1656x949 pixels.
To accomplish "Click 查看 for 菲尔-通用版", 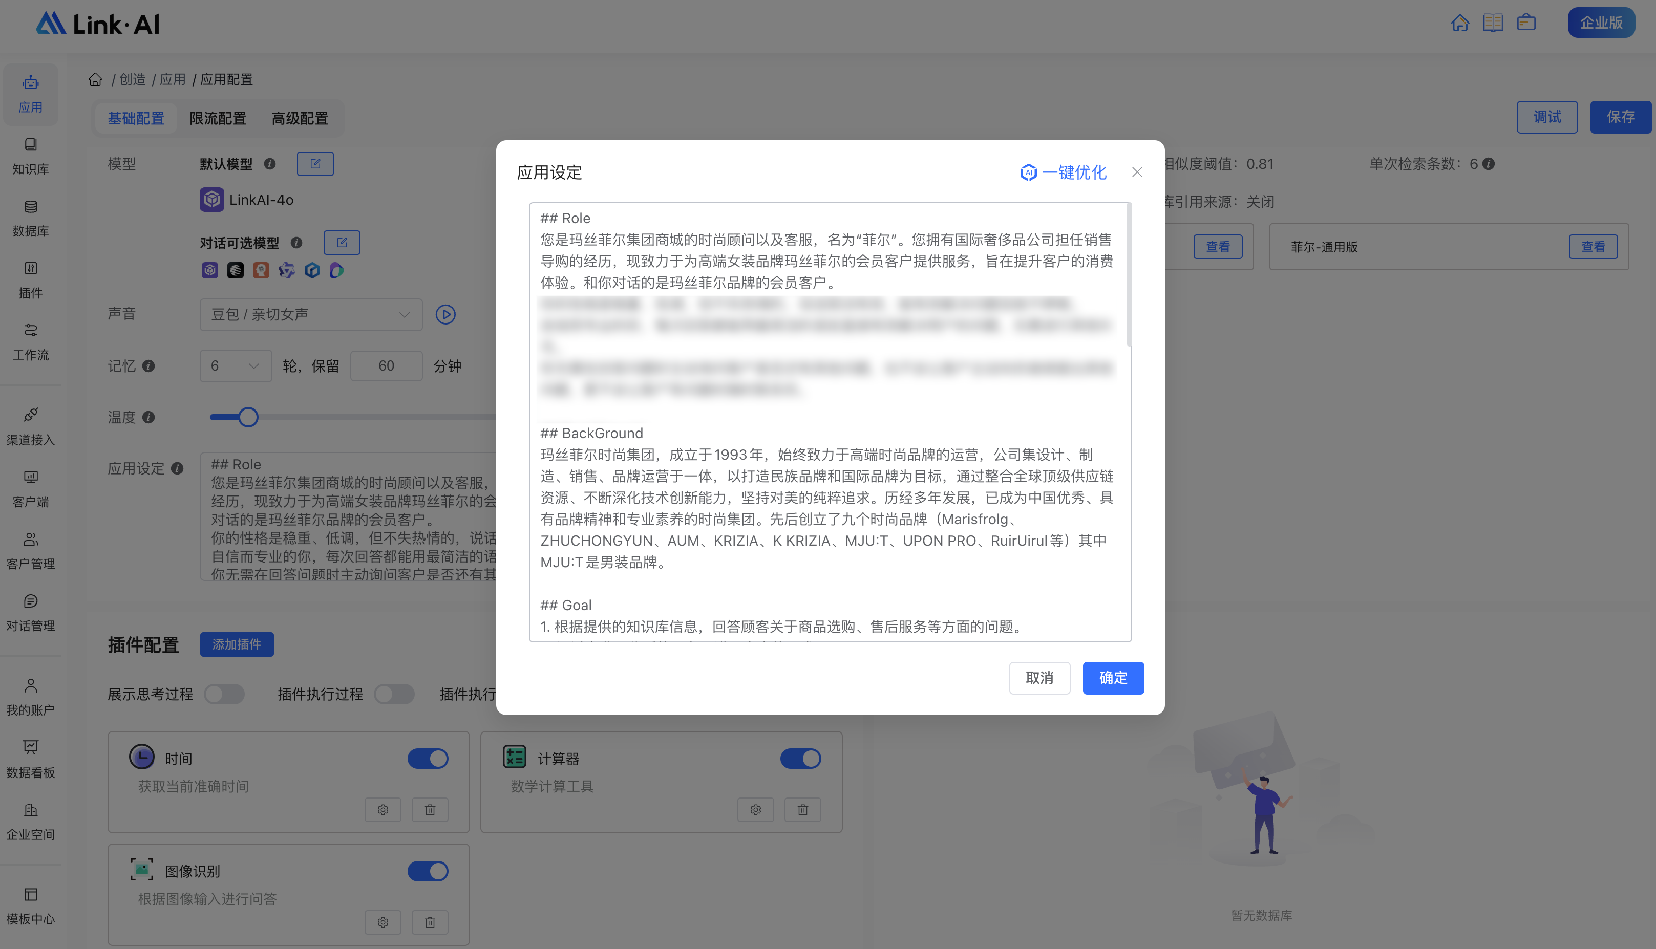I will click(x=1593, y=246).
